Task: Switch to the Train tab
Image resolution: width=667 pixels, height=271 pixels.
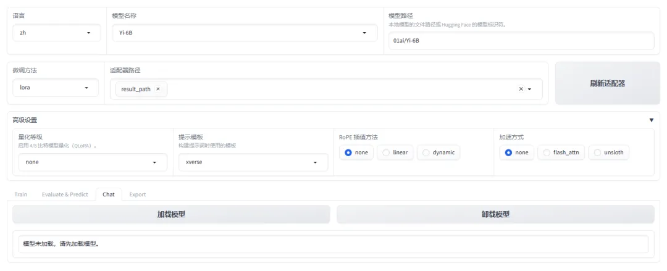Action: [21, 194]
